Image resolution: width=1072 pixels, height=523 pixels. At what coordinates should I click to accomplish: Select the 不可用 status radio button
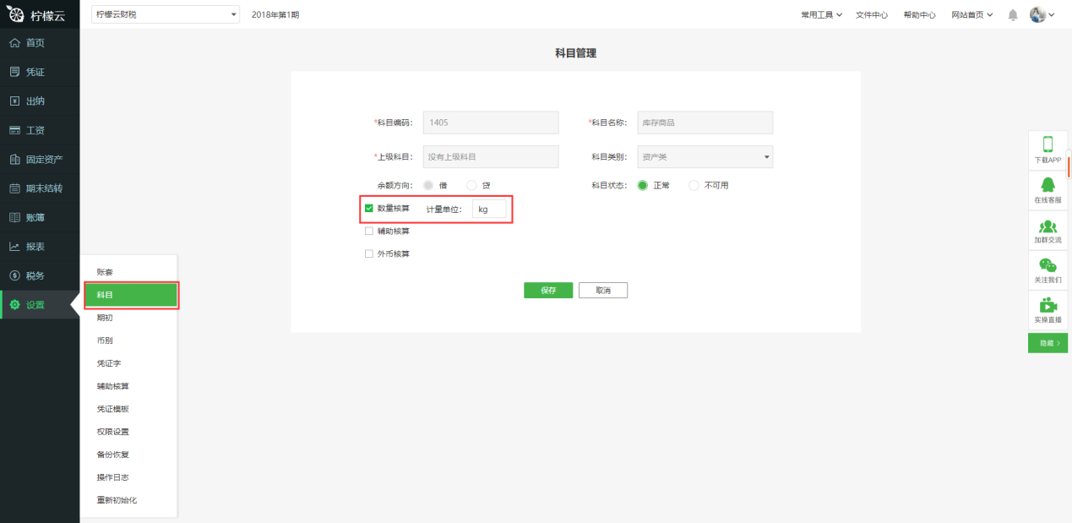coord(694,184)
